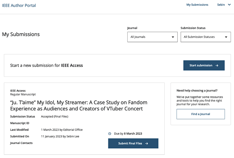Image resolution: width=234 pixels, height=158 pixels.
Task: Click the Journal filter's down arrow icon
Action: 173,37
